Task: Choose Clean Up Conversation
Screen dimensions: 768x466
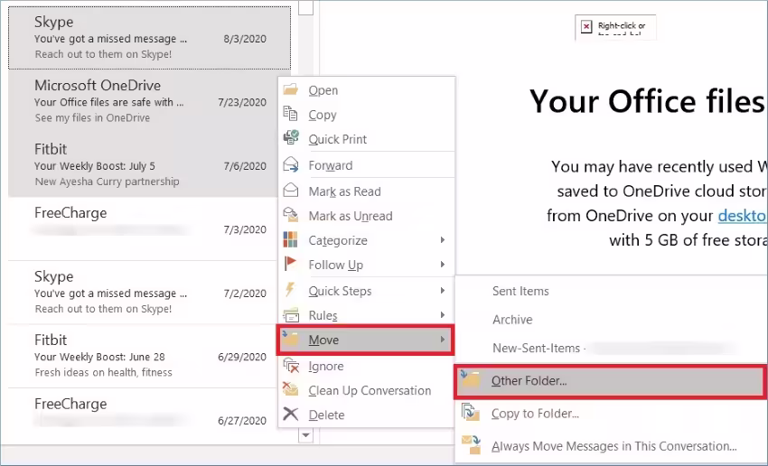Action: 366,390
